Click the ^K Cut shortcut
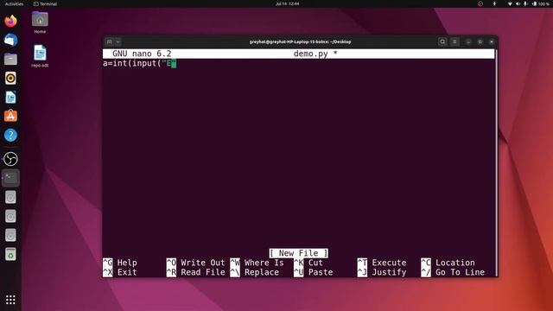The height and width of the screenshot is (311, 553). 308,263
